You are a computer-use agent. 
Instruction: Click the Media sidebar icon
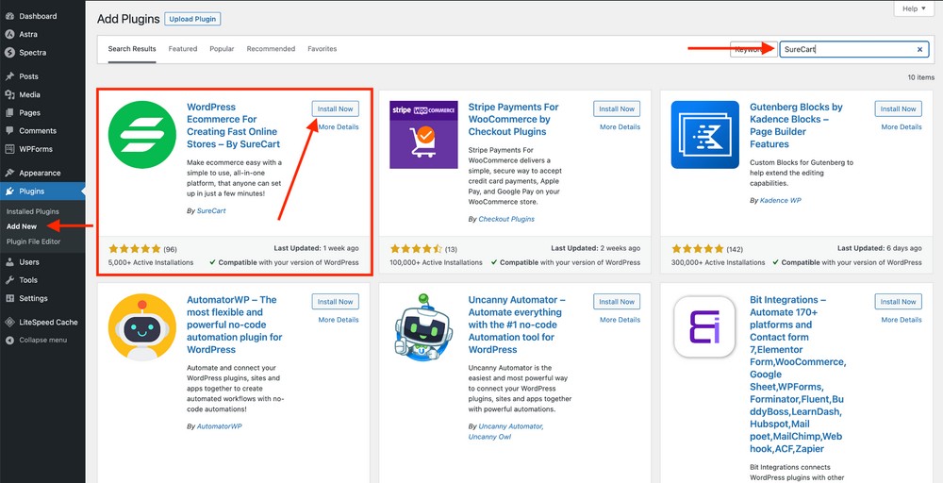pos(9,94)
